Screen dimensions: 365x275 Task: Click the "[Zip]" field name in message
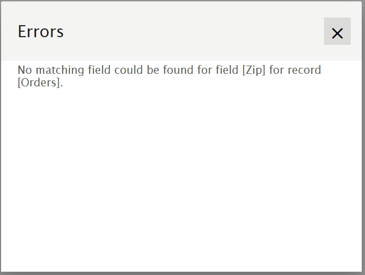pos(254,71)
